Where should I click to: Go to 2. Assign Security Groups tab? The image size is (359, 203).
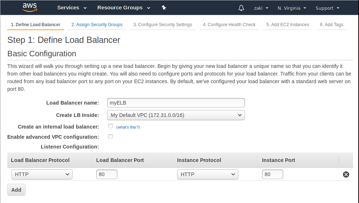pos(97,25)
